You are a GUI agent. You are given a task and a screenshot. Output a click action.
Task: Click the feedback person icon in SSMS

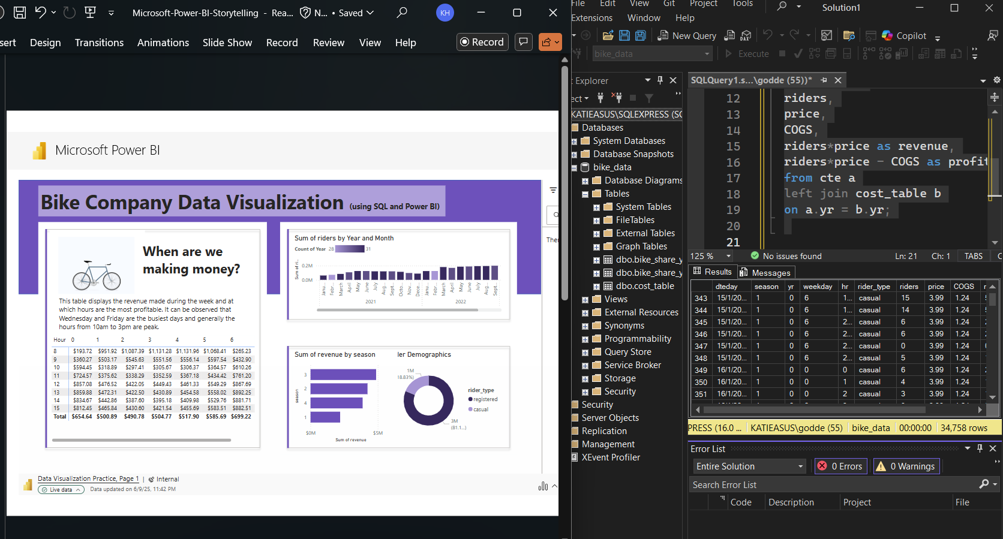[x=992, y=35]
